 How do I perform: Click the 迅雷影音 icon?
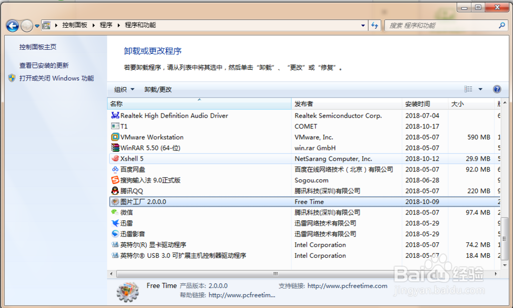click(115, 234)
